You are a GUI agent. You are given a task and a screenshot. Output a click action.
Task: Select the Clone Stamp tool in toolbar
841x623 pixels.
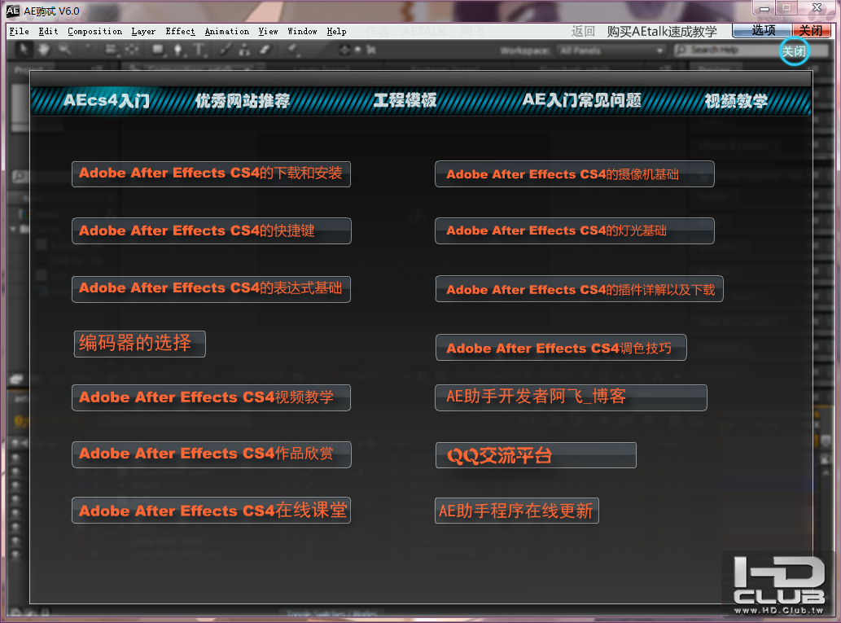click(244, 50)
